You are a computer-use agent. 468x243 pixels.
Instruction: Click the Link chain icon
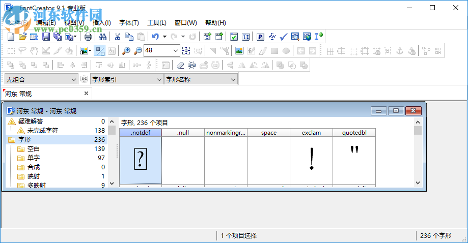pos(192,65)
